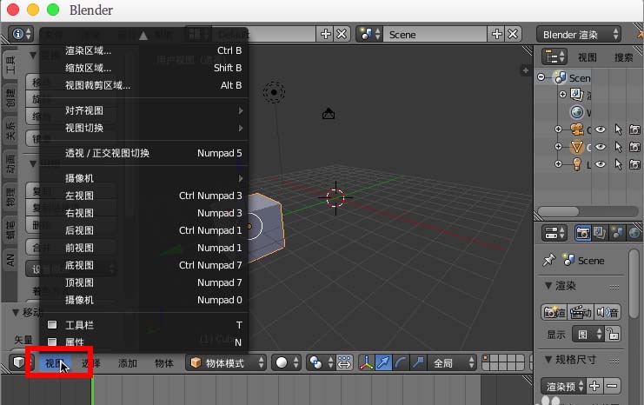Click the render animation clapper button
Image resolution: width=644 pixels, height=405 pixels.
pyautogui.click(x=581, y=313)
